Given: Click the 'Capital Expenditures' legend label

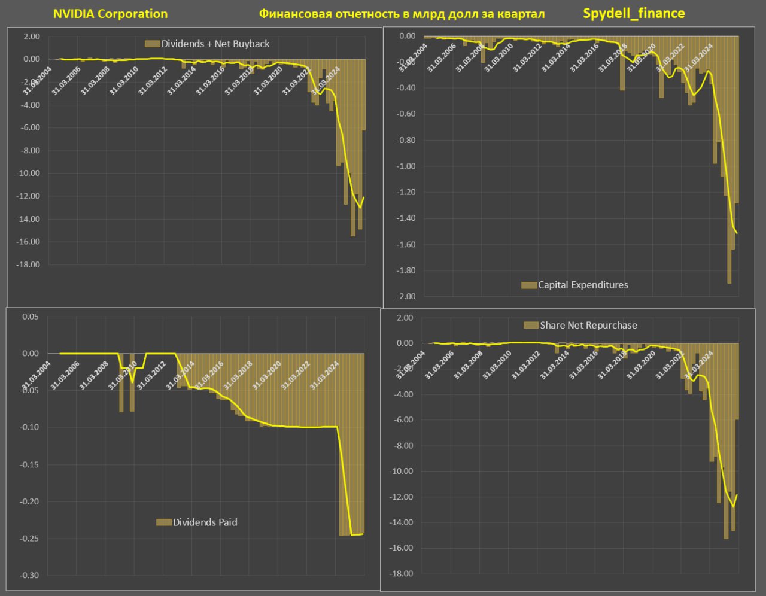Looking at the screenshot, I should [583, 285].
